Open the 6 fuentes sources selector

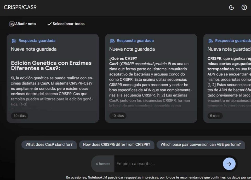pos(103,164)
